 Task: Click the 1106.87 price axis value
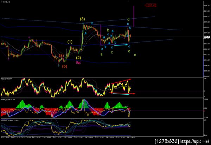(207, 6)
